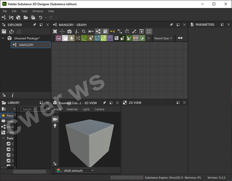Pin the MANSORY - GRAPH panel
The width and height of the screenshot is (232, 181).
pyautogui.click(x=171, y=25)
